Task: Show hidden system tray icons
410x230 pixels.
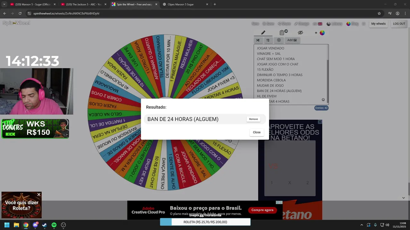Action: [x=362, y=225]
